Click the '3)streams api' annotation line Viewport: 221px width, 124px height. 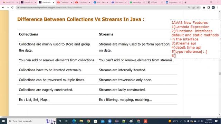tap(184, 43)
